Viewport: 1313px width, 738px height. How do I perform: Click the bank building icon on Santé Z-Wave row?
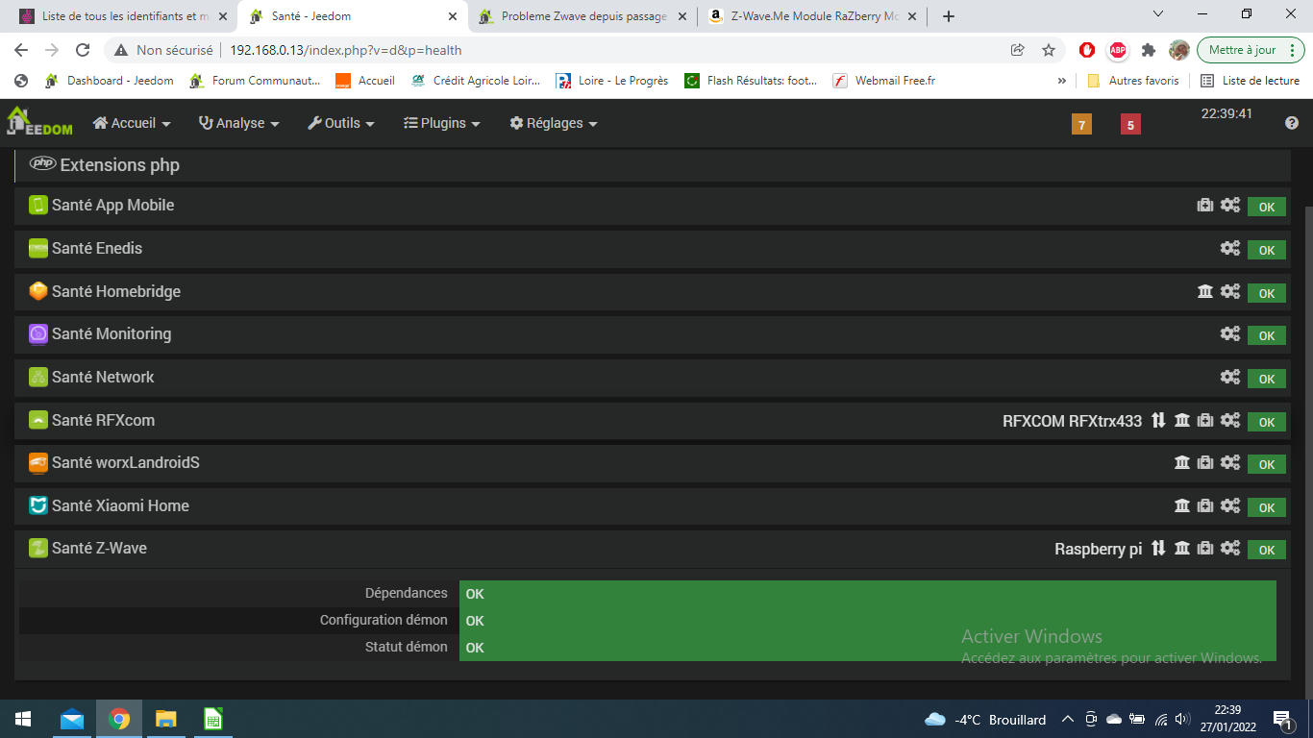[x=1182, y=548]
